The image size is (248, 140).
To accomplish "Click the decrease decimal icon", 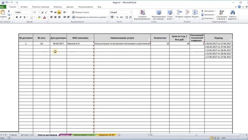I will 131,17.
